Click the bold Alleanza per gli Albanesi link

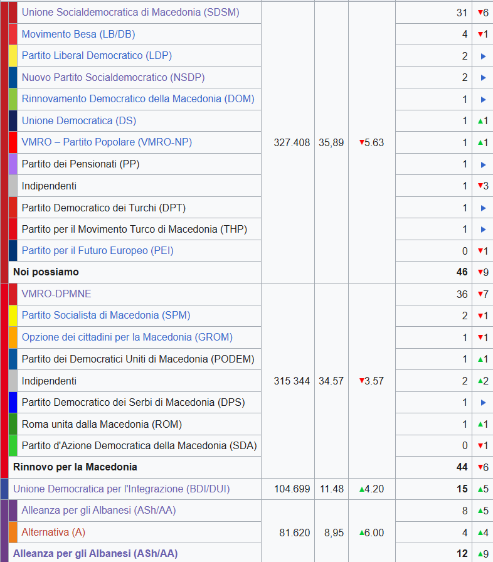tap(95, 553)
